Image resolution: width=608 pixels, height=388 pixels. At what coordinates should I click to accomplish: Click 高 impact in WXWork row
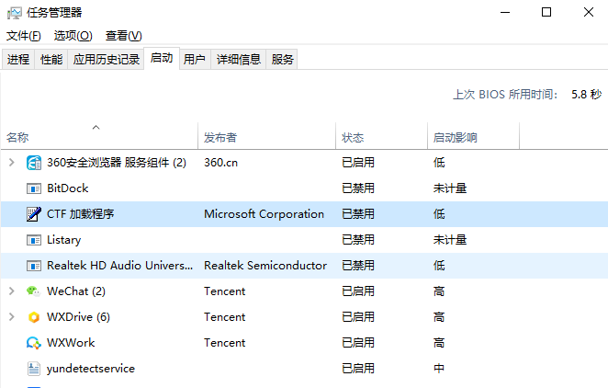(x=439, y=343)
